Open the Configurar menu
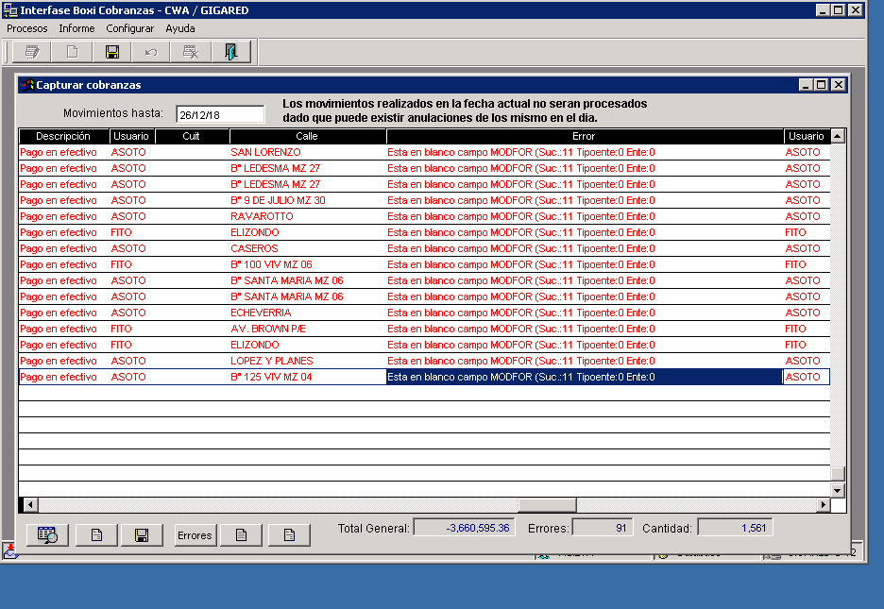Screen dimensions: 884x609 (x=129, y=28)
